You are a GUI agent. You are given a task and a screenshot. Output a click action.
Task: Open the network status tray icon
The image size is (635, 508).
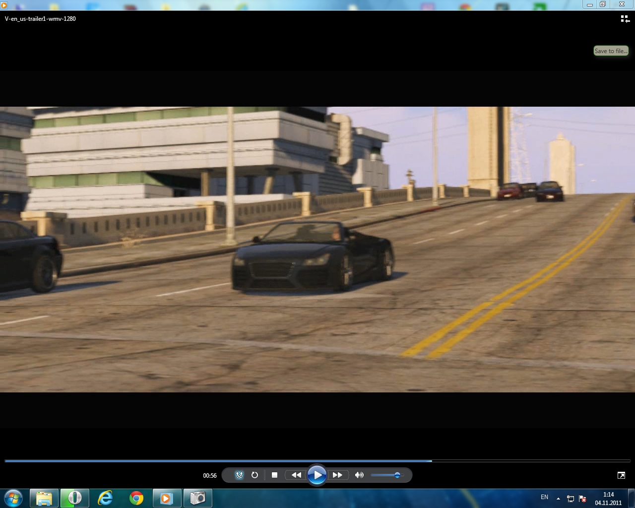pos(571,499)
